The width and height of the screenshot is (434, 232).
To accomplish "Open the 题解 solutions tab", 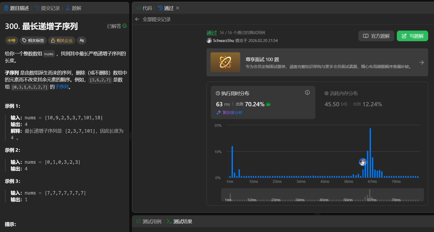I will pos(74,8).
